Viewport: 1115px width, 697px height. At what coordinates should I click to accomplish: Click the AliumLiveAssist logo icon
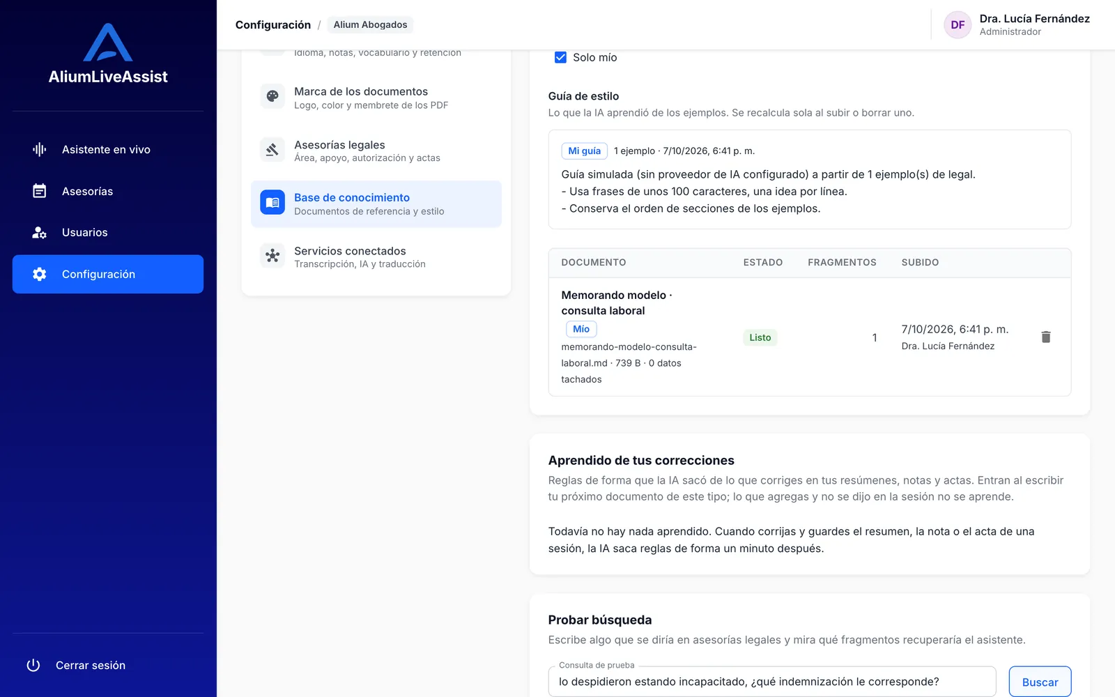(108, 43)
